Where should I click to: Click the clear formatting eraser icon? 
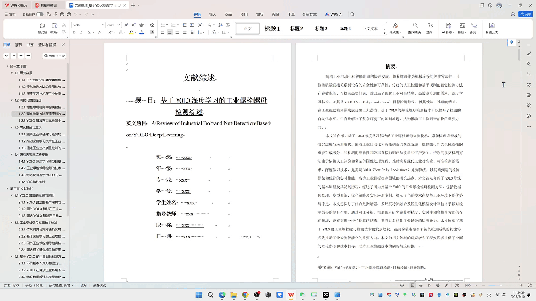click(x=151, y=25)
